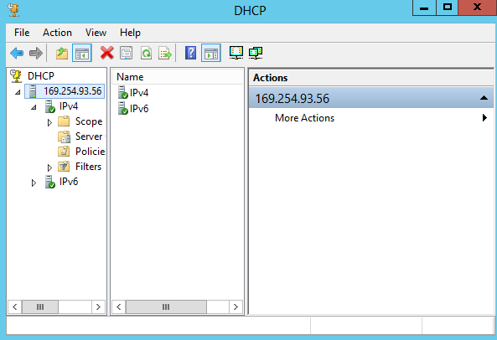
Task: Click tree pane horizontal scrollbar thumb
Action: point(40,307)
